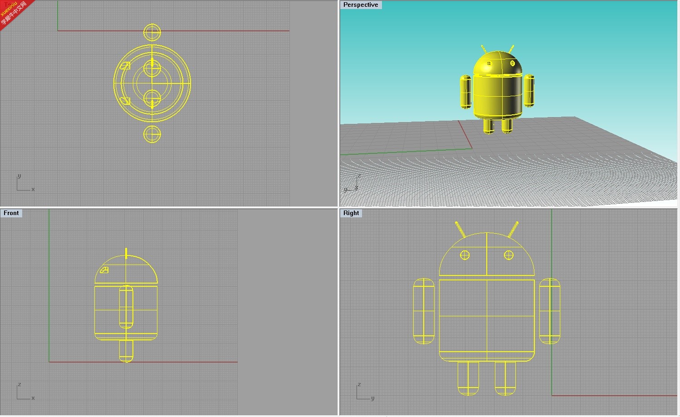Click the shaded Android head in Perspective viewport
This screenshot has height=417, width=680.
coord(497,63)
